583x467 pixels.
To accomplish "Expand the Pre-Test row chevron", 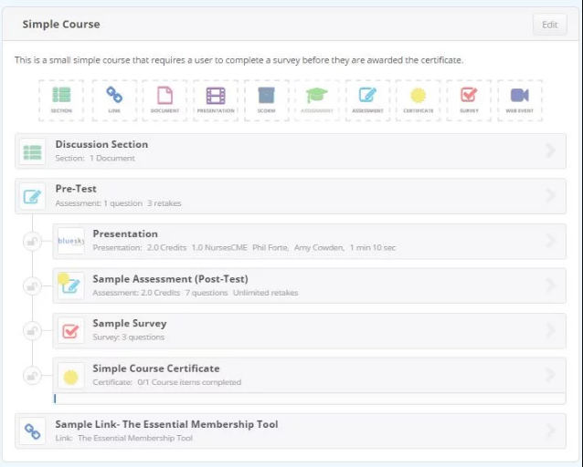I will coord(550,196).
